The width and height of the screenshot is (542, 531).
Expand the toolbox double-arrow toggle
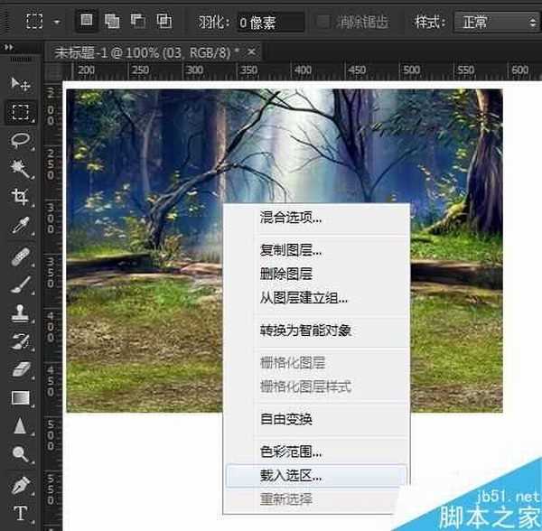(x=9, y=47)
